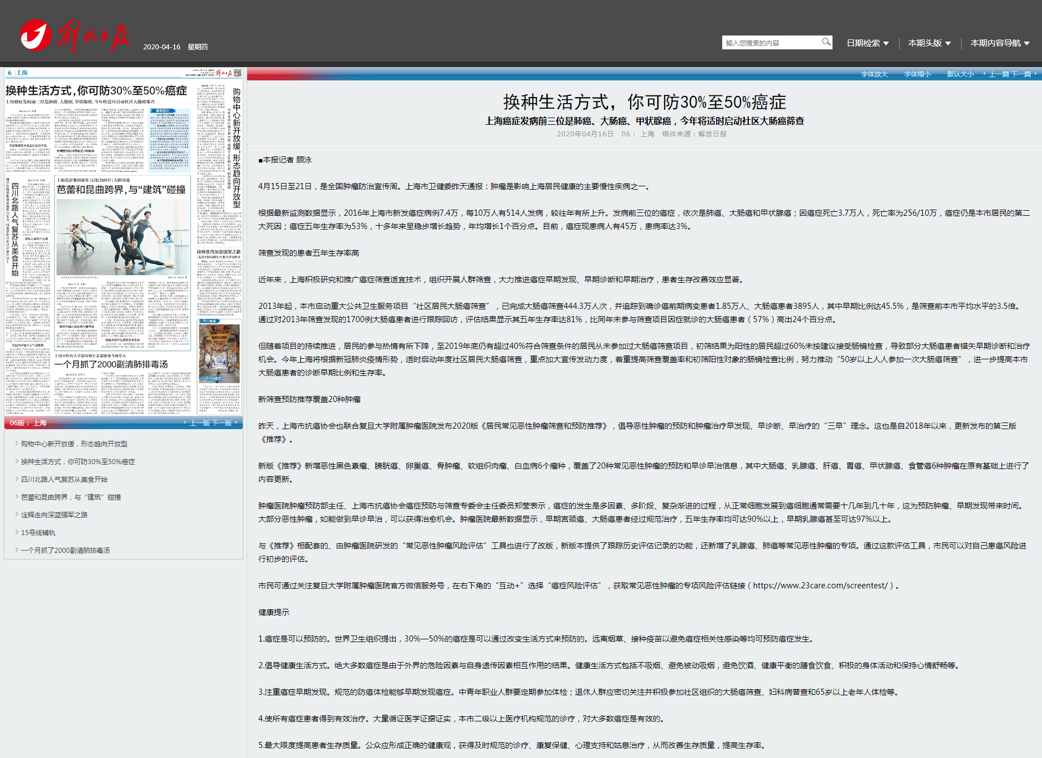The image size is (1042, 758).
Task: Open the 日期检索 date search dropdown
Action: pyautogui.click(x=867, y=43)
